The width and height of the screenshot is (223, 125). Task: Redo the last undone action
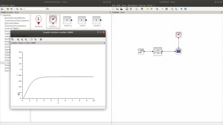(x=152, y=9)
